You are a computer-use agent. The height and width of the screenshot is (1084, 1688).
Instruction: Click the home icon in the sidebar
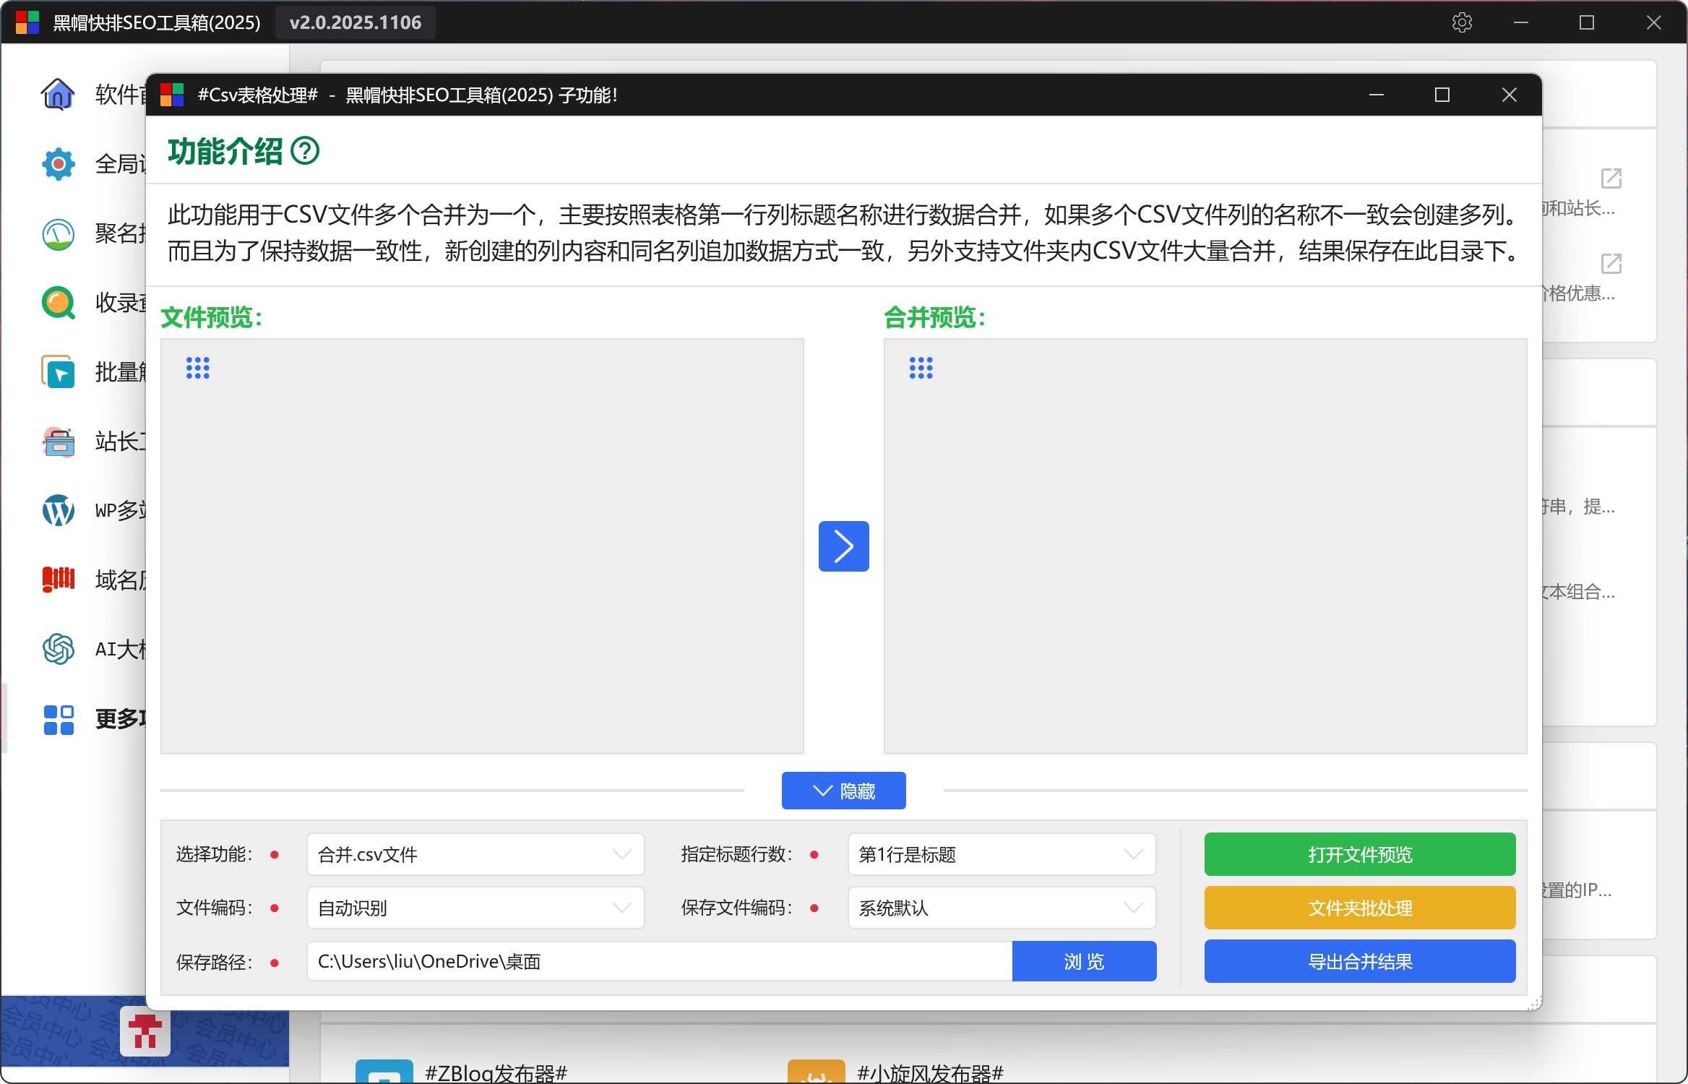(58, 95)
